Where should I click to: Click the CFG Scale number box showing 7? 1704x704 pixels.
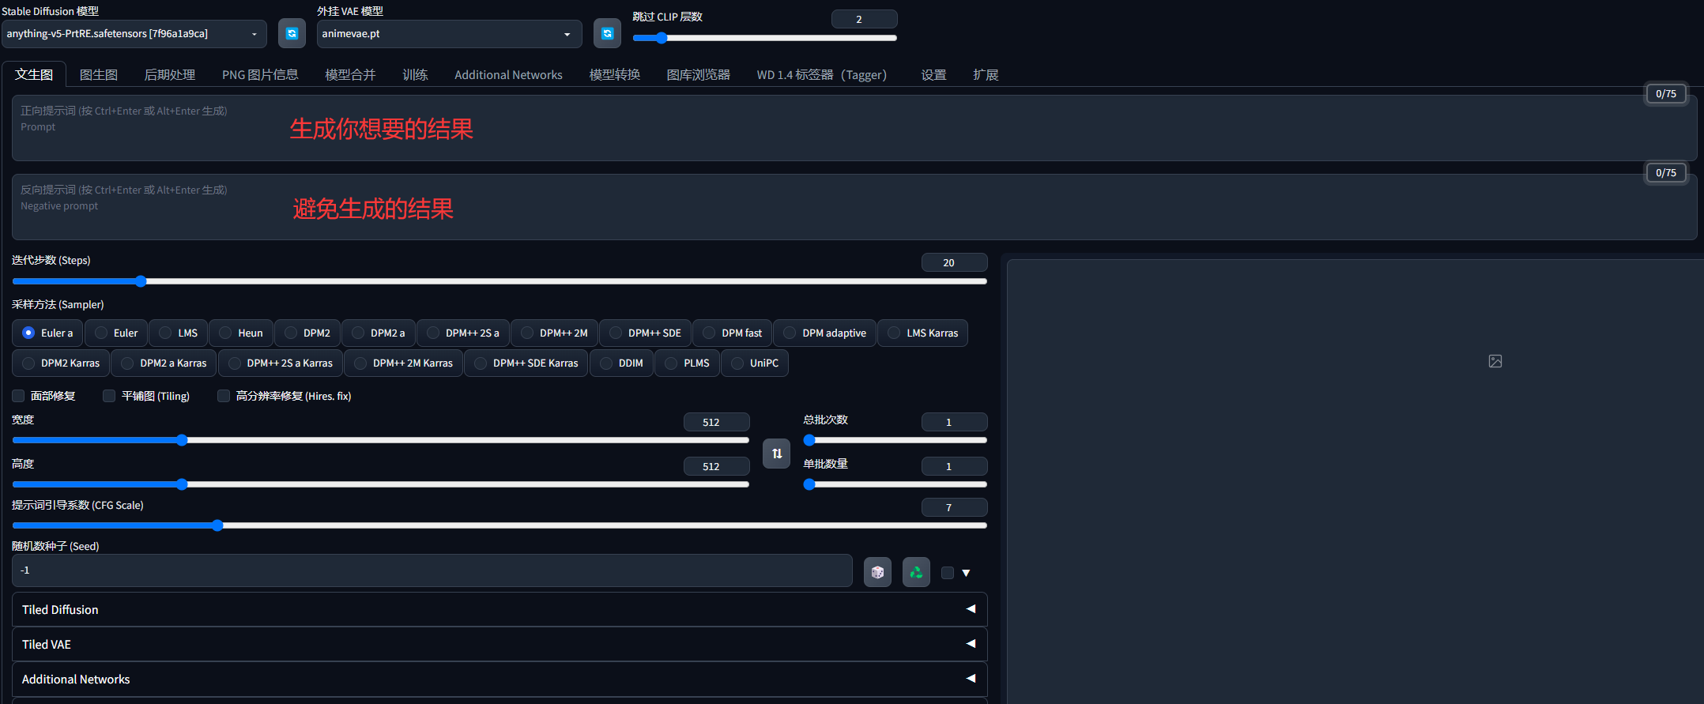(x=954, y=507)
